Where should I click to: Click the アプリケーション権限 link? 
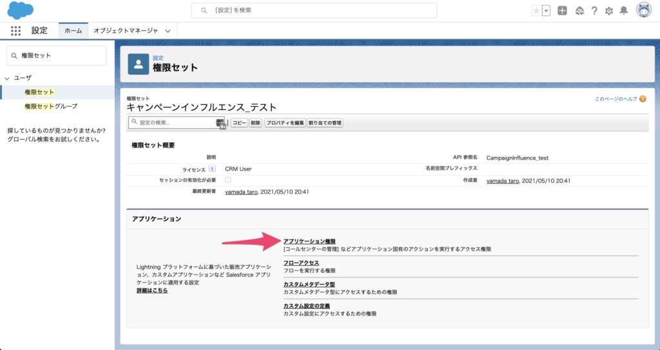click(x=309, y=241)
